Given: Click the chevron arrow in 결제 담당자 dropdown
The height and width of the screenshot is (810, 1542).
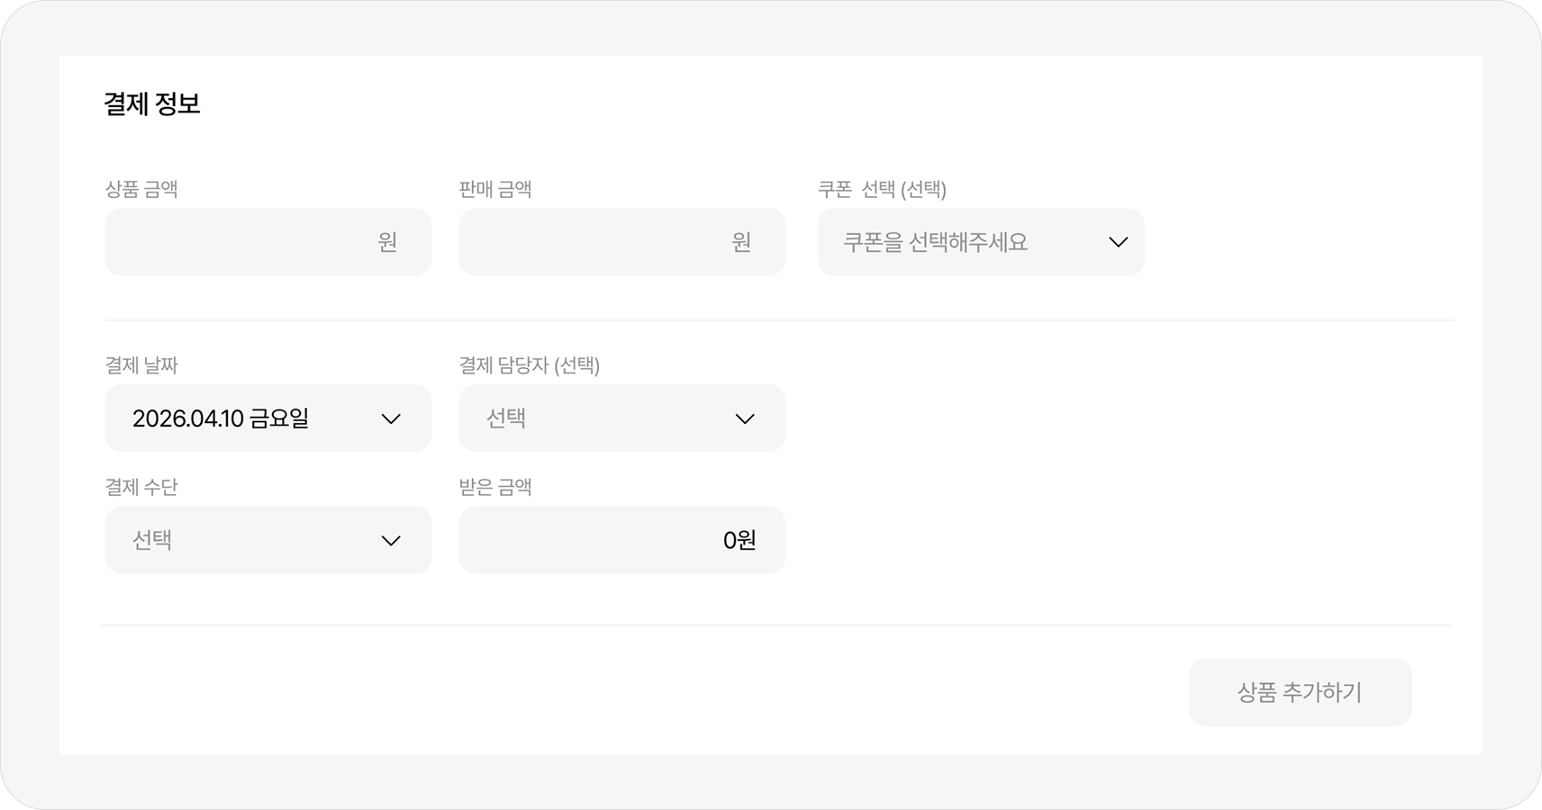Looking at the screenshot, I should coord(745,418).
